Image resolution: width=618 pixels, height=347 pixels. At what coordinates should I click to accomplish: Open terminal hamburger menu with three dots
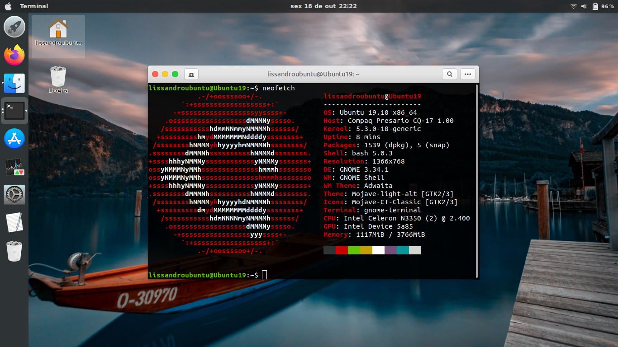coord(468,74)
